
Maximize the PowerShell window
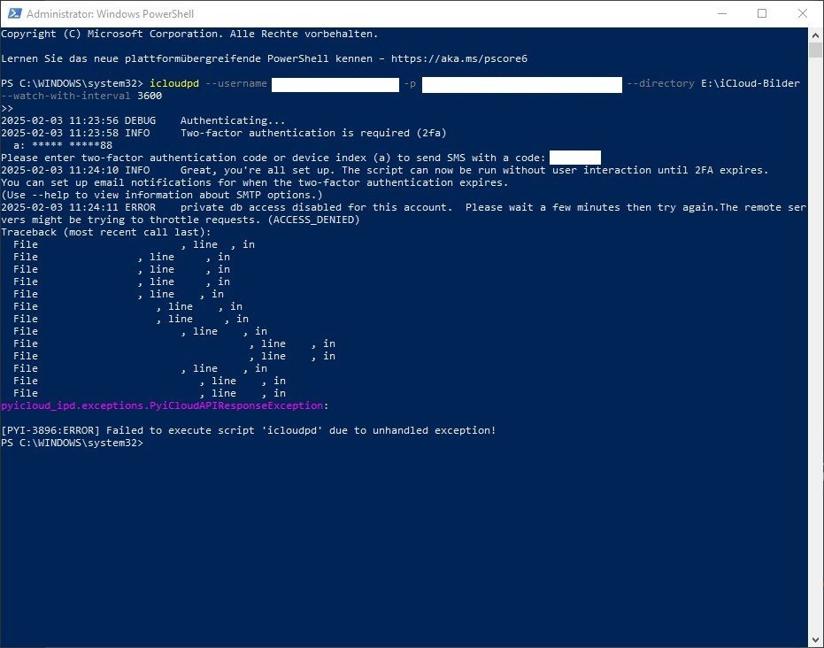(762, 13)
